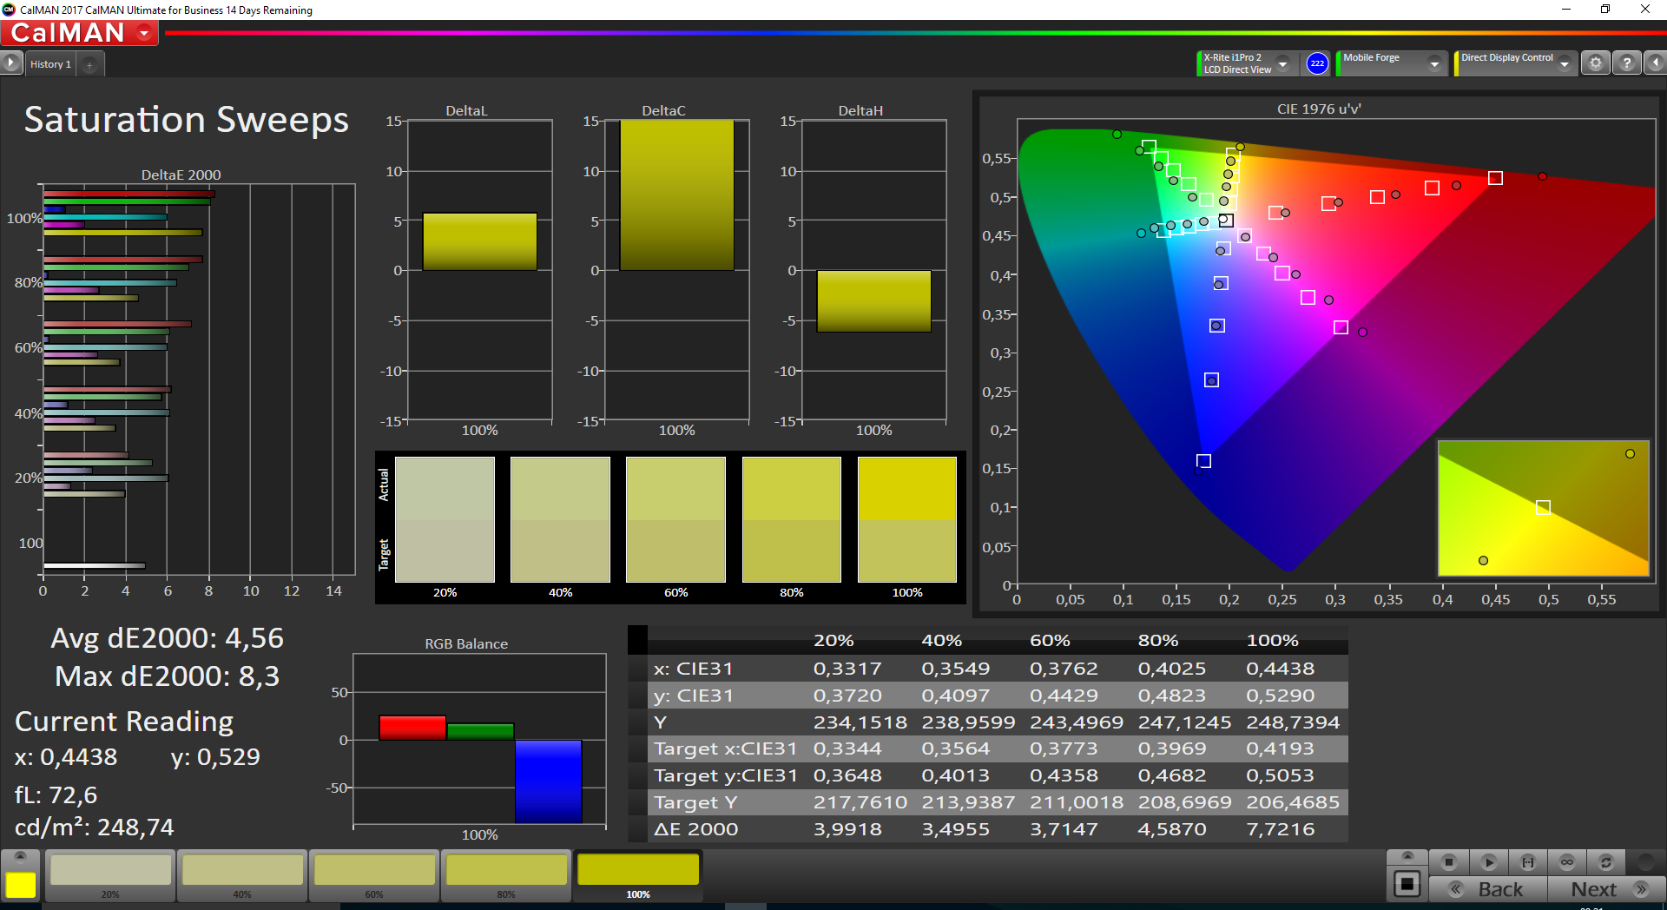This screenshot has width=1667, height=910.
Task: Stop the measurement sequence
Action: click(1448, 862)
